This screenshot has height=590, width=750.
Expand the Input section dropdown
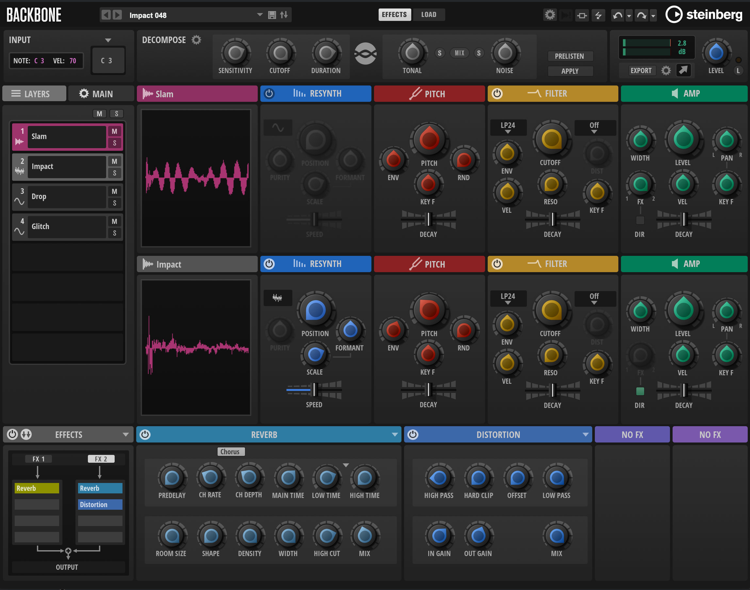108,40
